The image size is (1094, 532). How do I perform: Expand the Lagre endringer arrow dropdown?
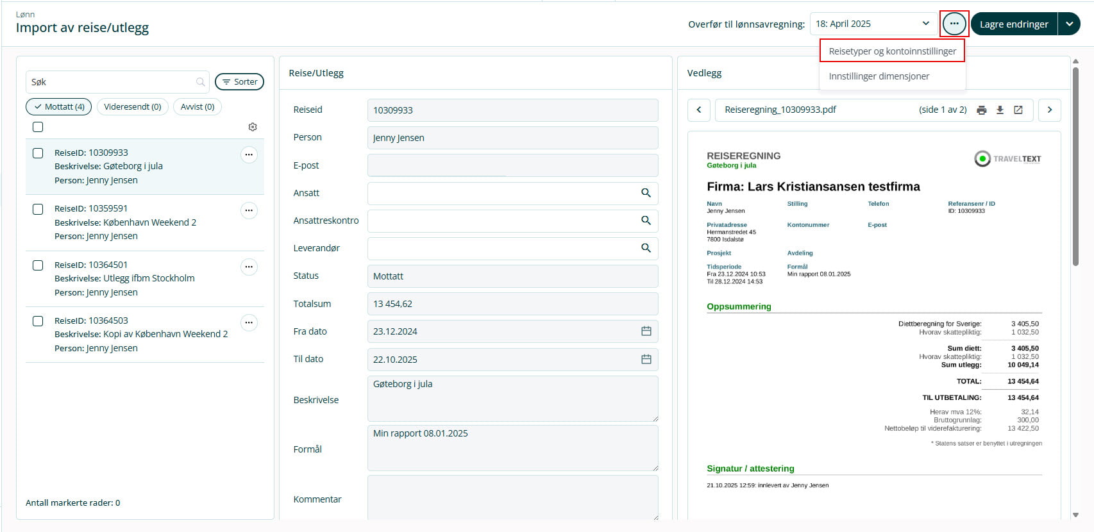(x=1069, y=24)
